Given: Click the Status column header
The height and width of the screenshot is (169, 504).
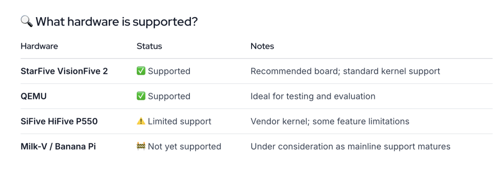Looking at the screenshot, I should pos(149,46).
